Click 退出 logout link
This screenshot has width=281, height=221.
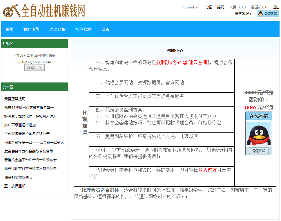[x=276, y=7]
